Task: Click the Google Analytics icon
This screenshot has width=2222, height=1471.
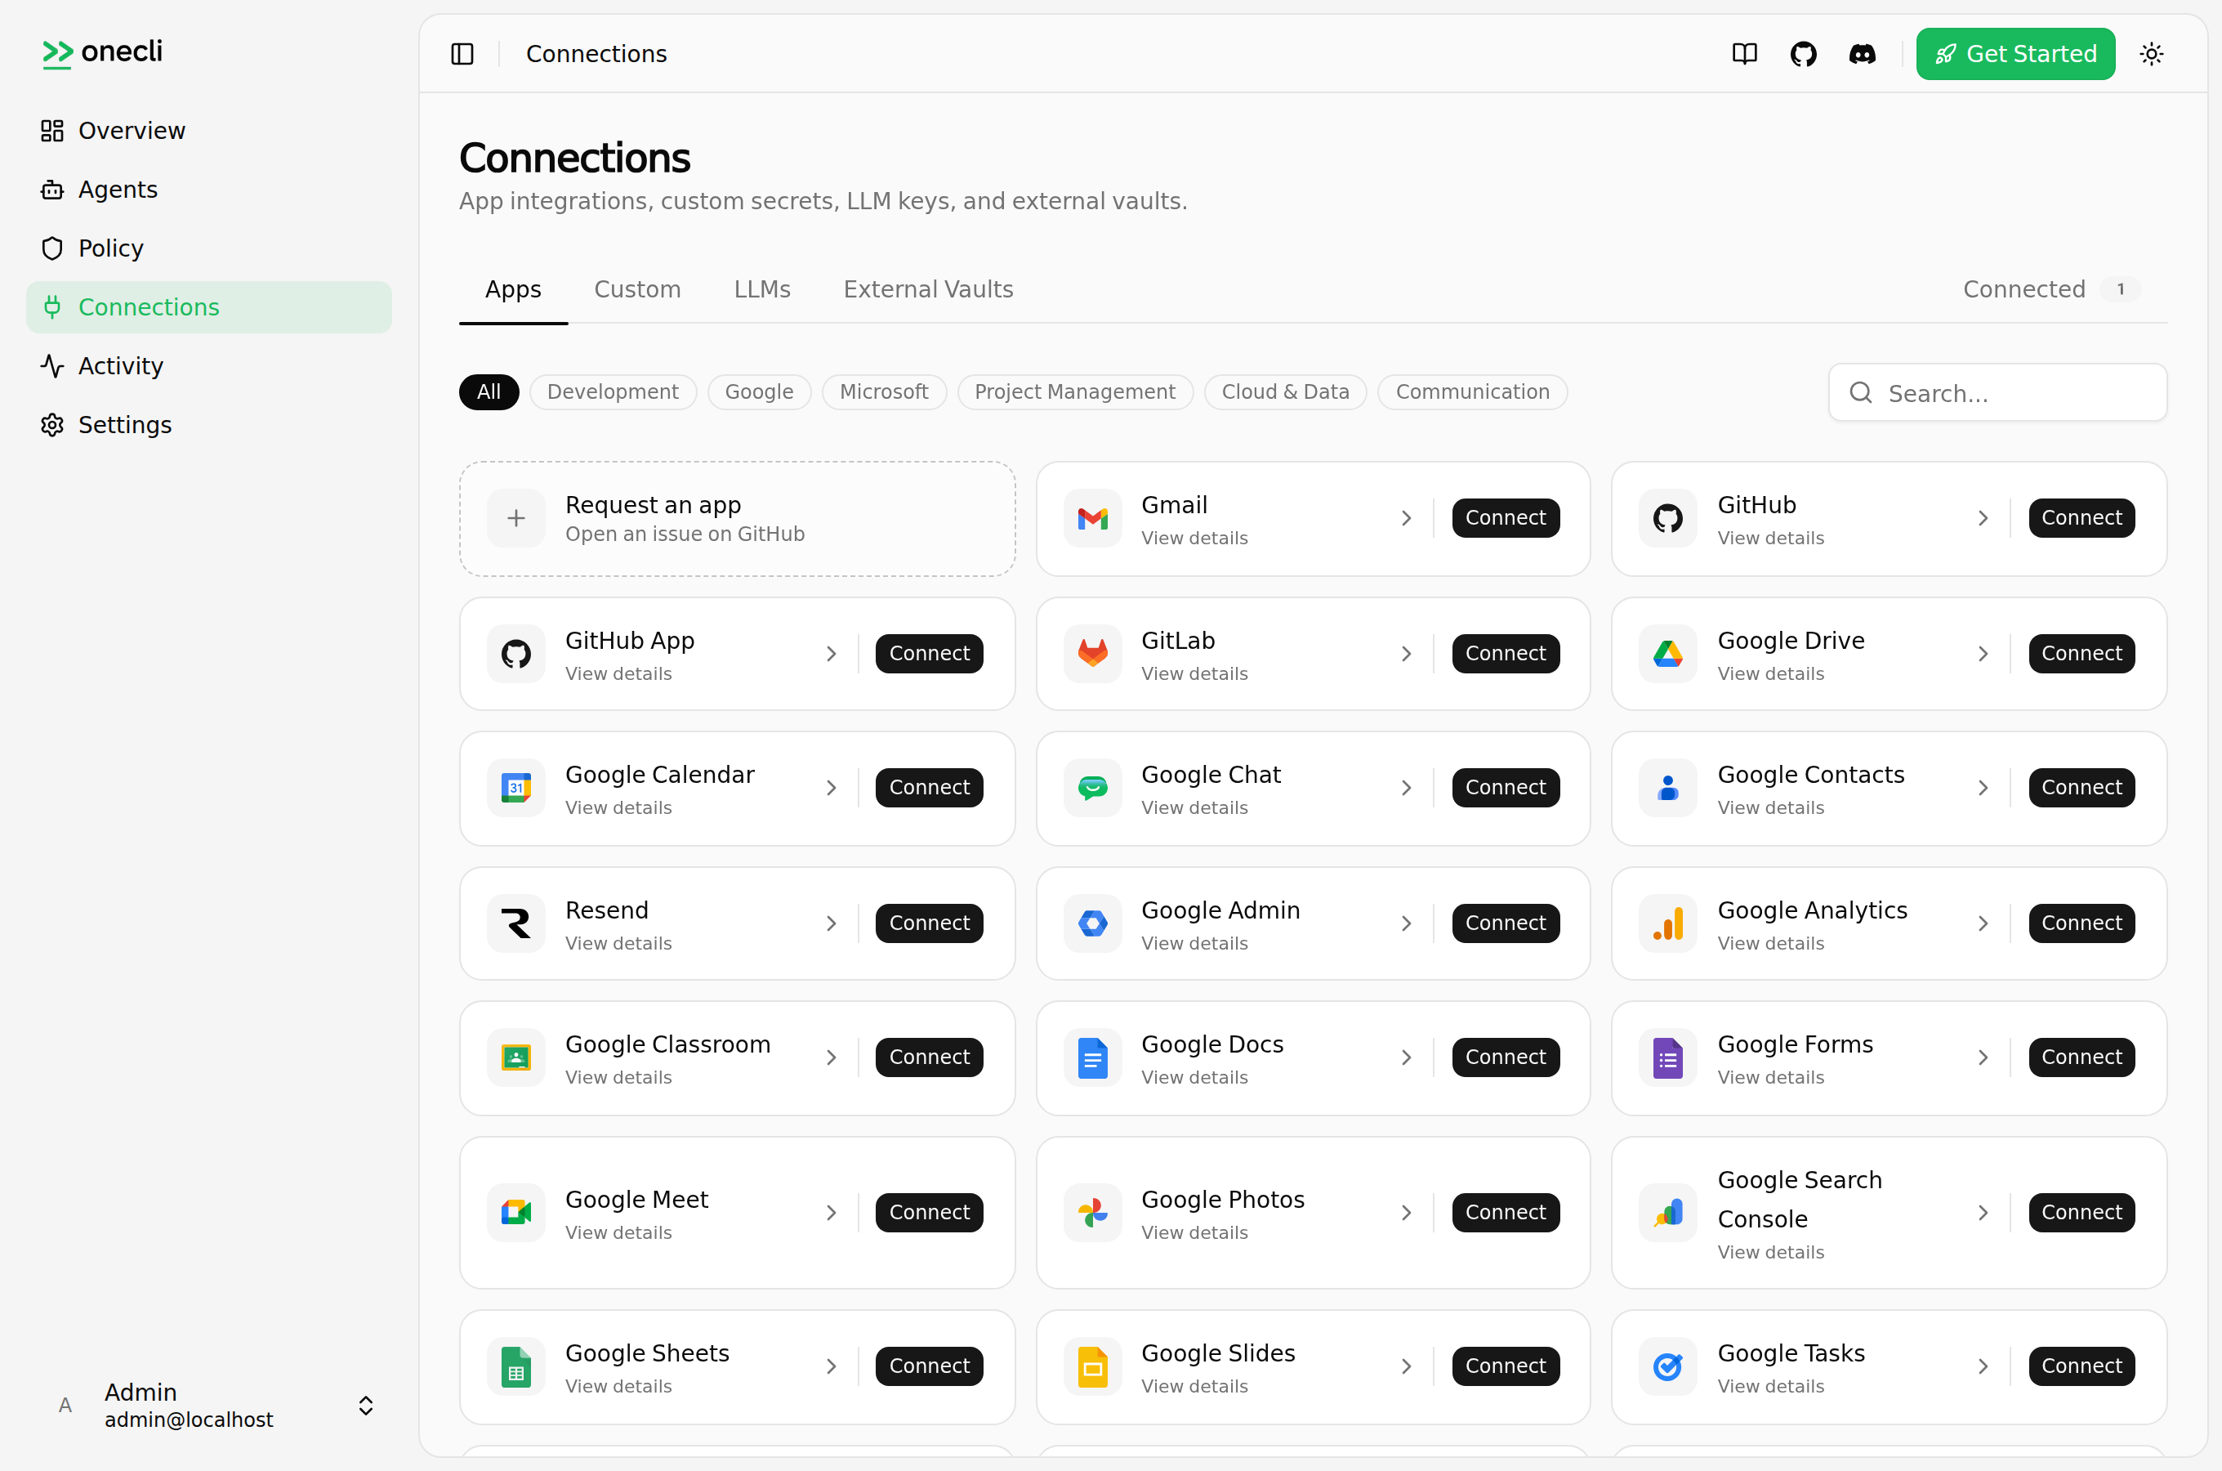Action: pos(1668,923)
